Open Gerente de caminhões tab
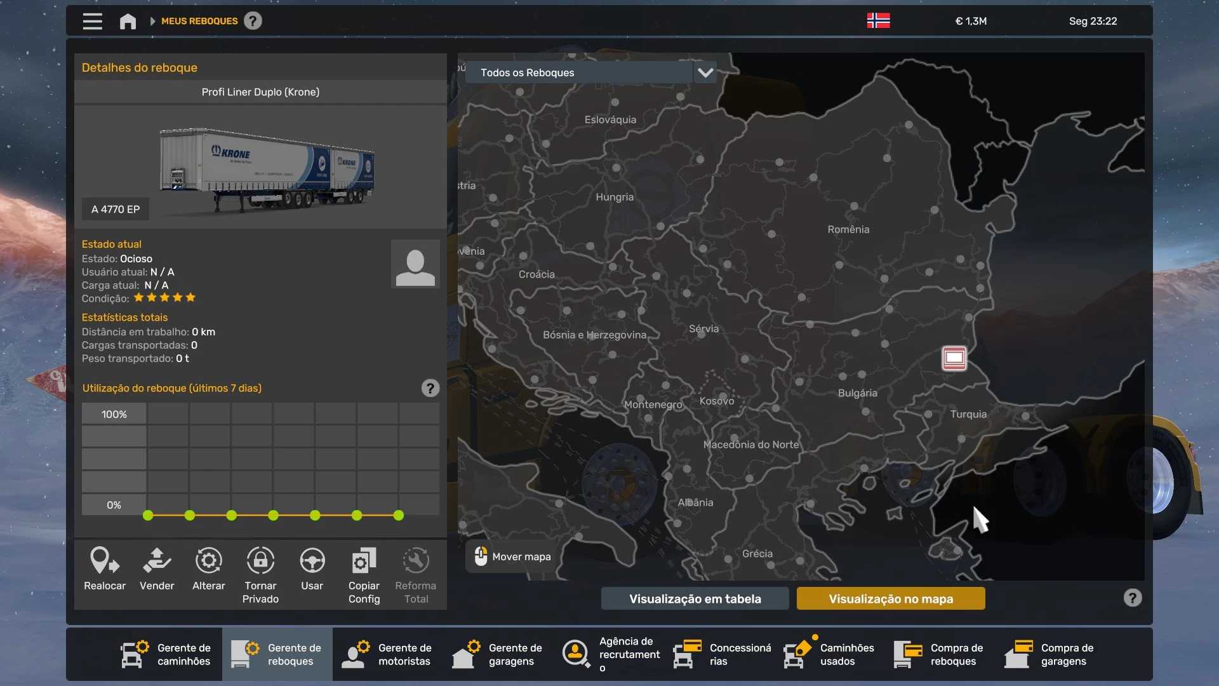The height and width of the screenshot is (686, 1219). click(167, 654)
